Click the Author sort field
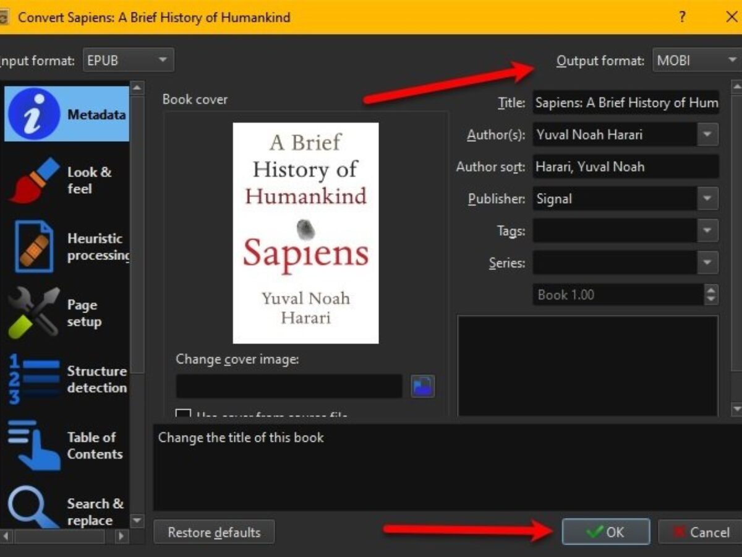This screenshot has width=742, height=557. (x=626, y=166)
